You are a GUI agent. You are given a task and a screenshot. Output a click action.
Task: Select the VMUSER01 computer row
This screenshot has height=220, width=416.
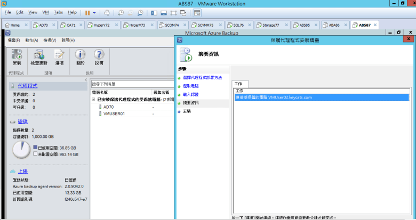coord(114,113)
